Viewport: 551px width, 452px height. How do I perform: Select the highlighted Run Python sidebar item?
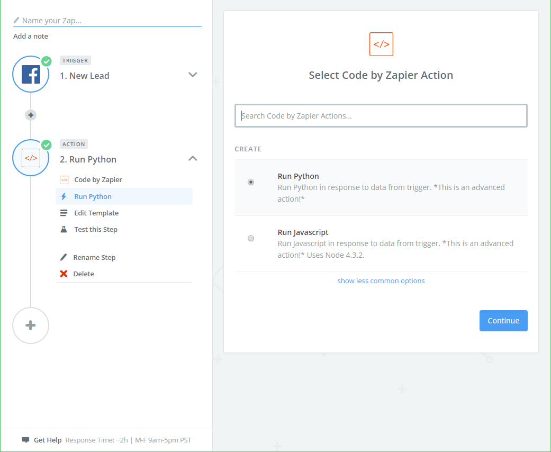(93, 196)
